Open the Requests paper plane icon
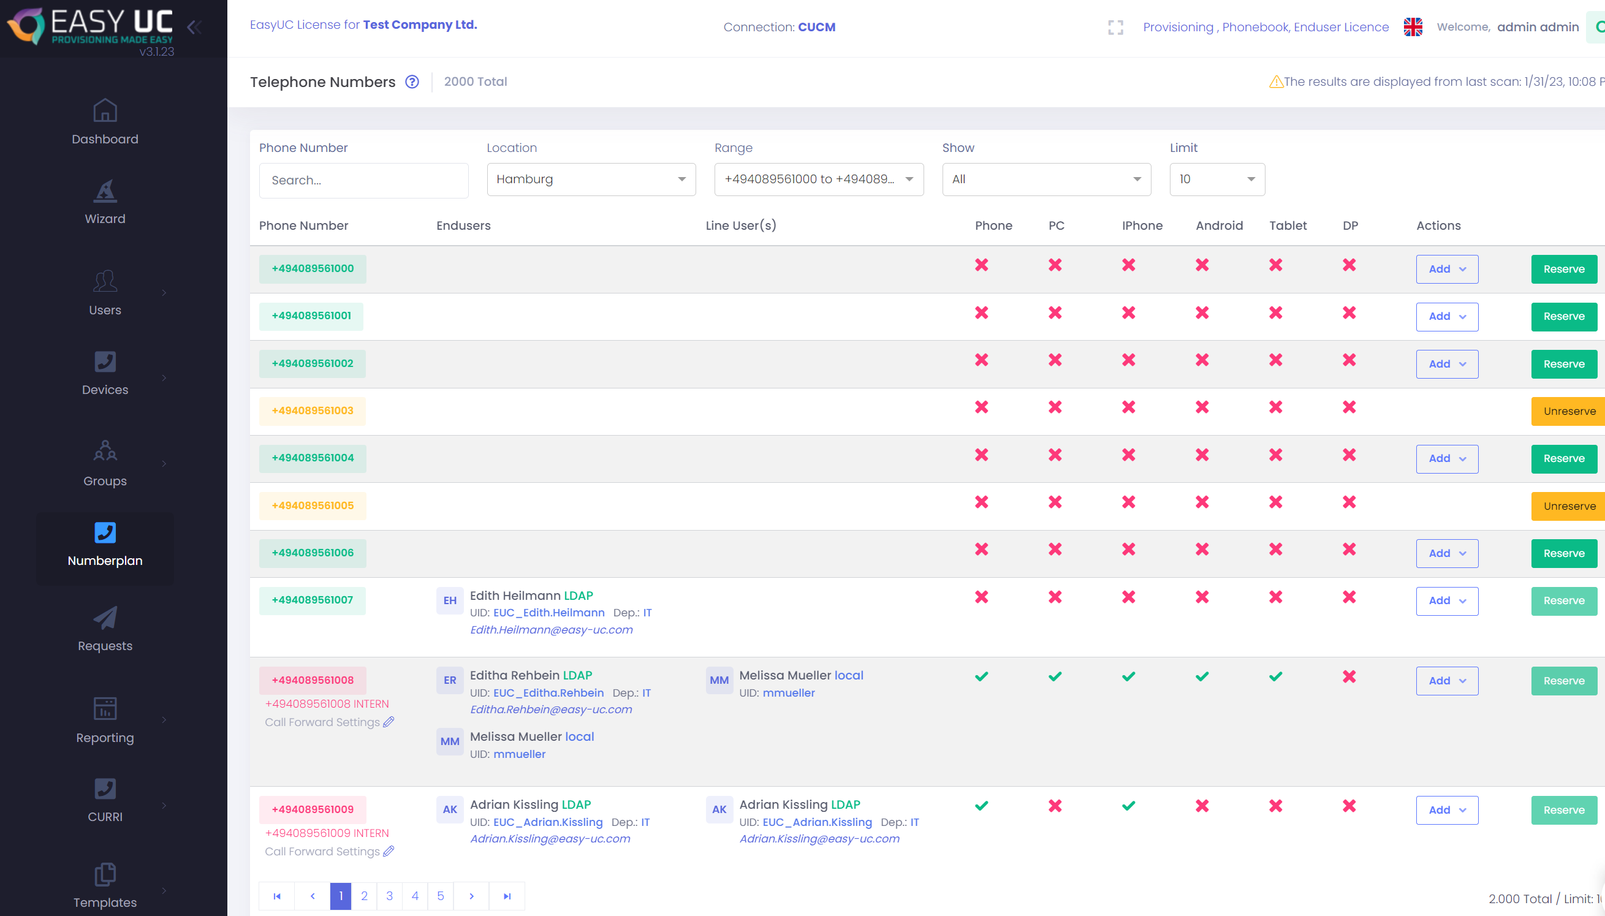 tap(105, 618)
